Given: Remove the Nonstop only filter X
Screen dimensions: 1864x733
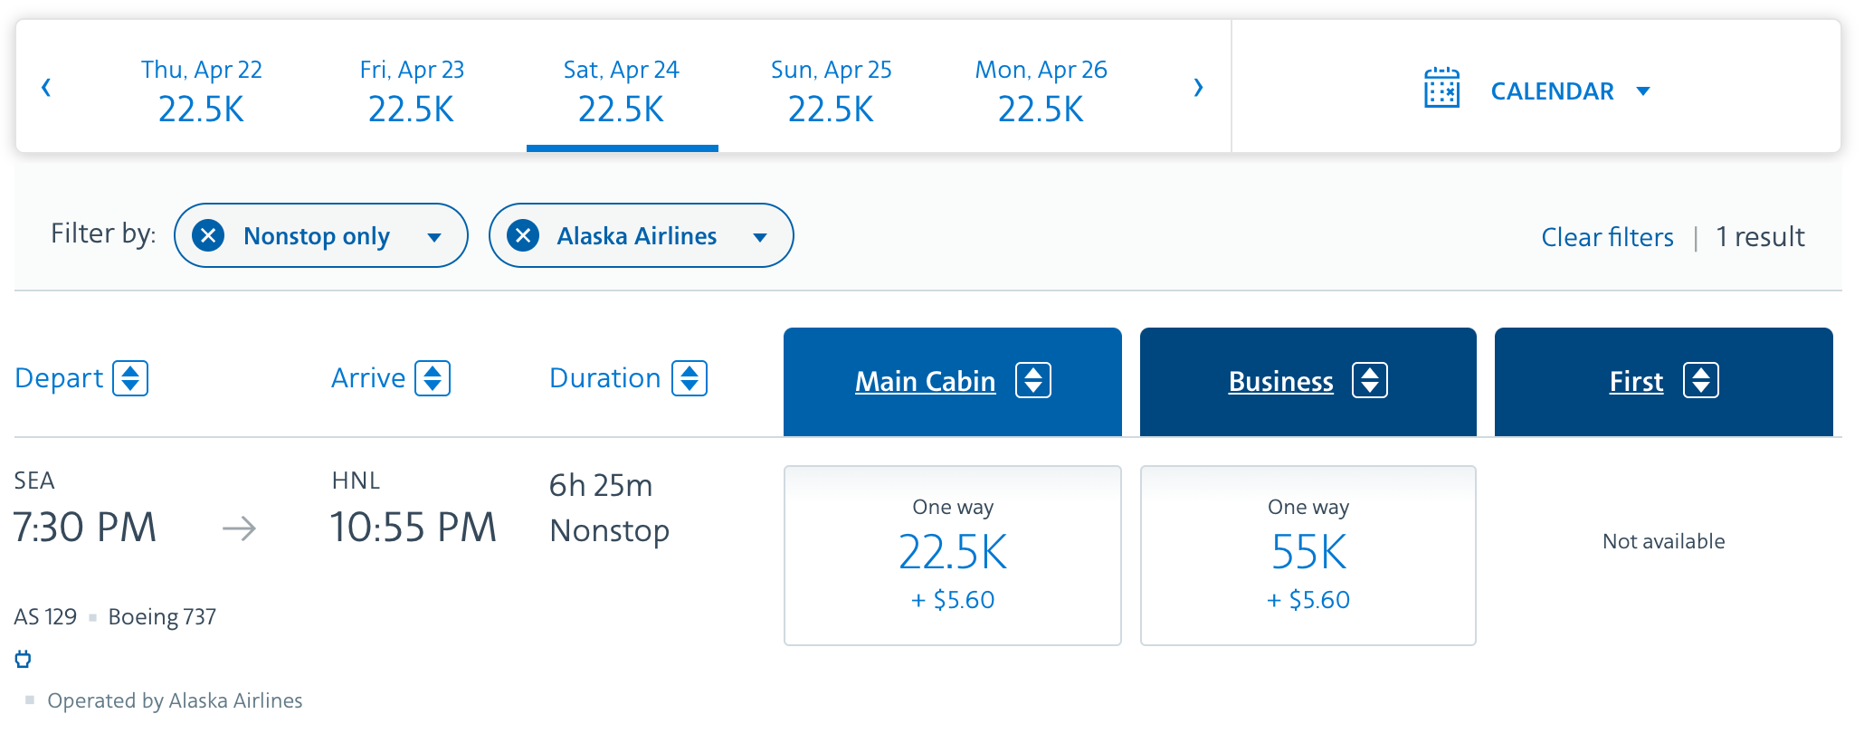Looking at the screenshot, I should click(209, 236).
